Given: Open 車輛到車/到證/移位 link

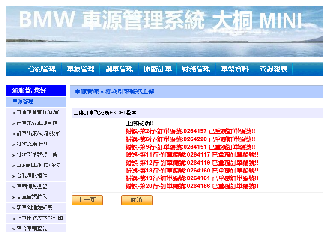Looking at the screenshot, I should pyautogui.click(x=38, y=165).
